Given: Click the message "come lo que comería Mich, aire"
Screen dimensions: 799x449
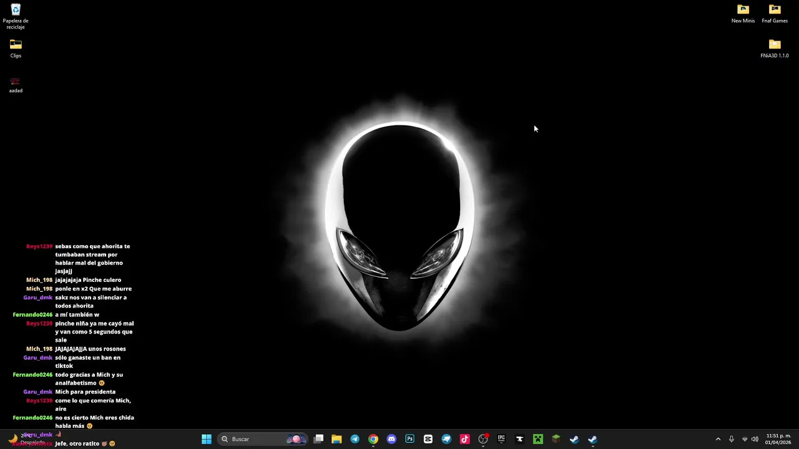Looking at the screenshot, I should 92,405.
